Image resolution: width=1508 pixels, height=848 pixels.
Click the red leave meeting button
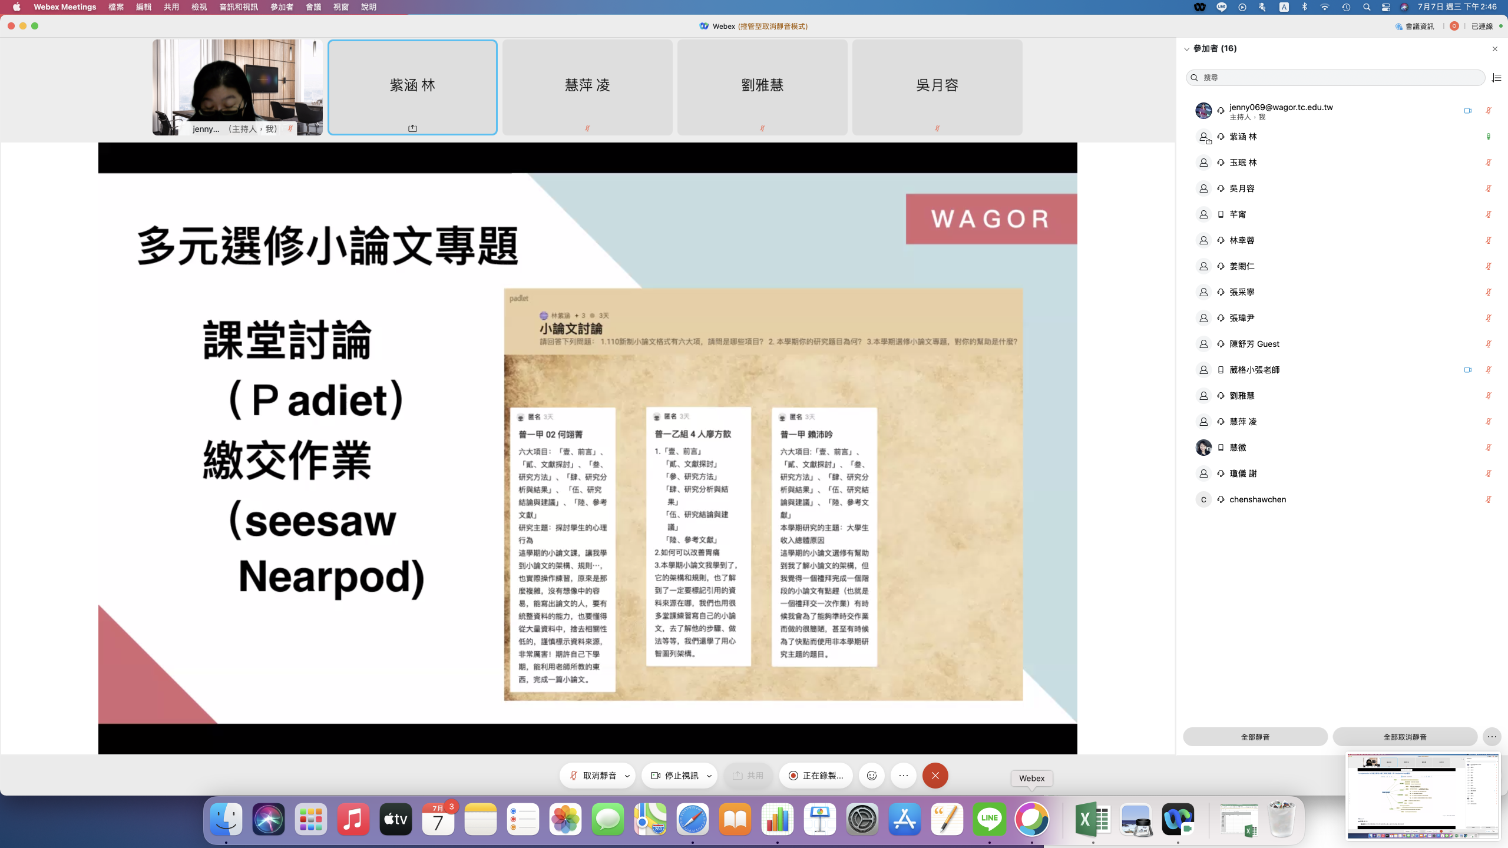(x=935, y=776)
